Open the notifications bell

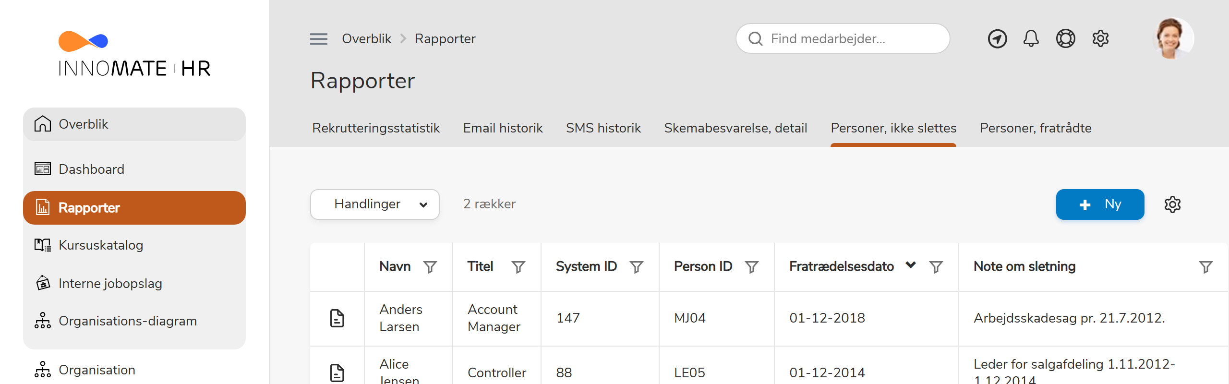point(1031,38)
